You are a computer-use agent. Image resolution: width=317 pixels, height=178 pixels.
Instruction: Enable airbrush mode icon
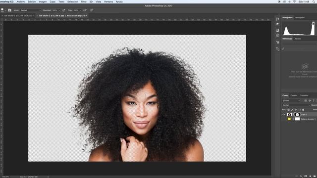click(85, 10)
